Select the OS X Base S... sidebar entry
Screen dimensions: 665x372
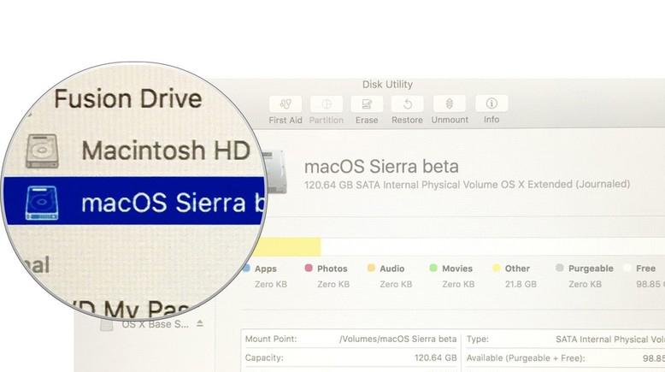point(156,324)
